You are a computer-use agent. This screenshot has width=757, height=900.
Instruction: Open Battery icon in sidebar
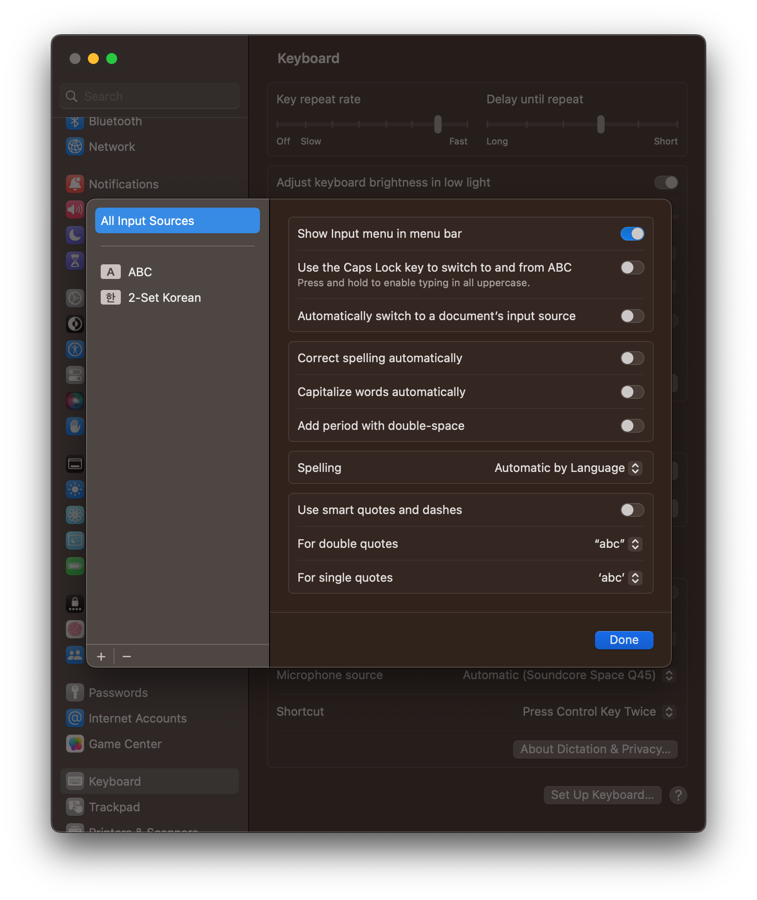[x=75, y=566]
